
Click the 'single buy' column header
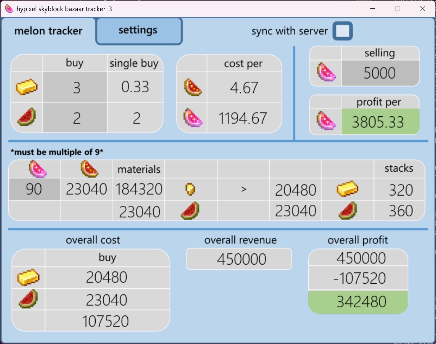click(x=134, y=63)
